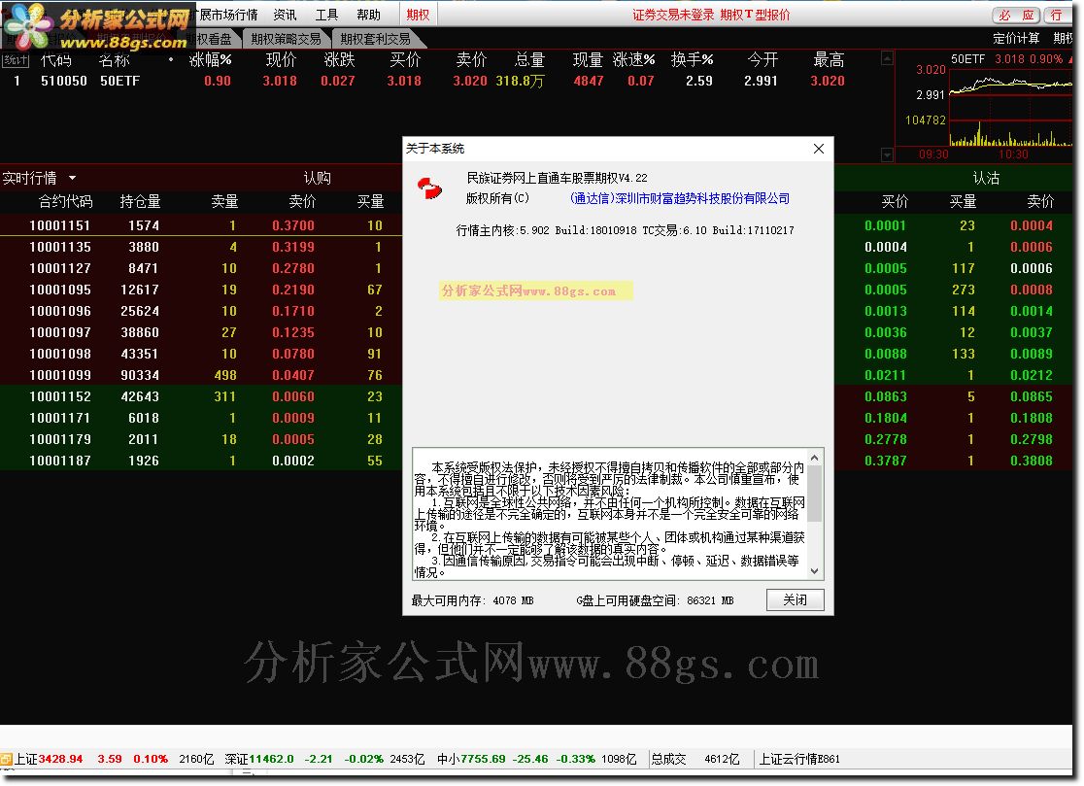This screenshot has height=786, width=1084.
Task: Select contract 10001096 row
Action: (x=200, y=311)
